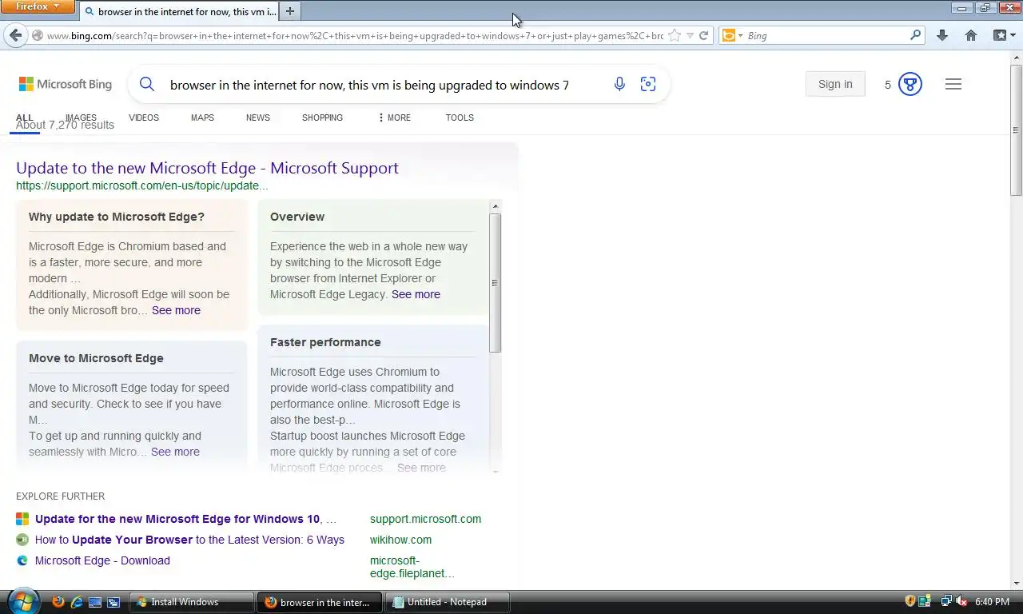Open 'How to Update Your Browser' wikihow link
The height and width of the screenshot is (614, 1023).
[x=189, y=540]
